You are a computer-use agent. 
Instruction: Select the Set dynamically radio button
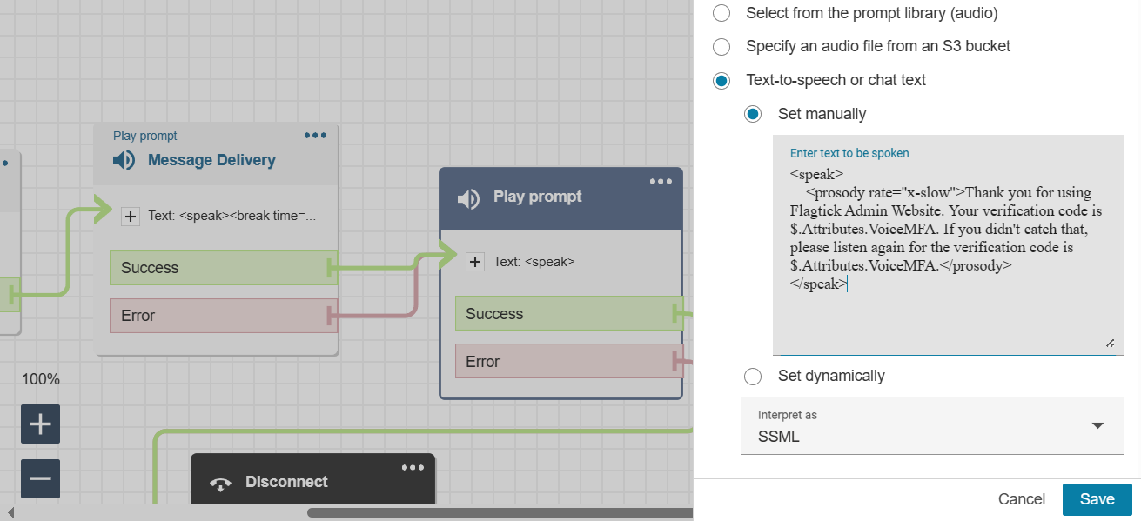tap(753, 377)
